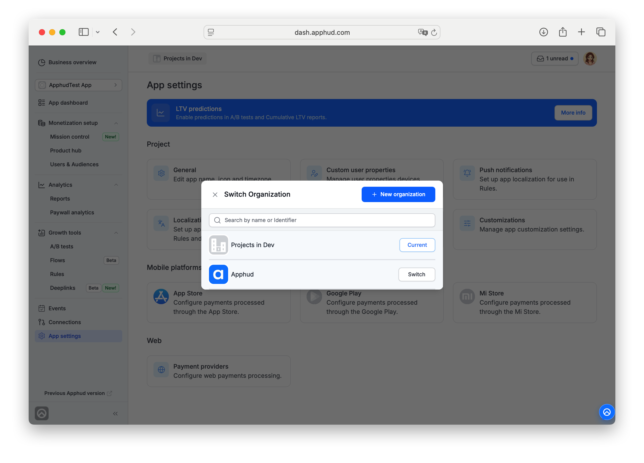Collapse the sidebar with double chevron
Screen dimensions: 644x463
pos(115,414)
